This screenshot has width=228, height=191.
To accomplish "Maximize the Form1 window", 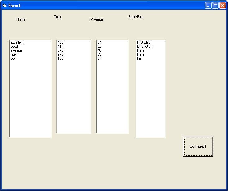I will click(x=215, y=6).
